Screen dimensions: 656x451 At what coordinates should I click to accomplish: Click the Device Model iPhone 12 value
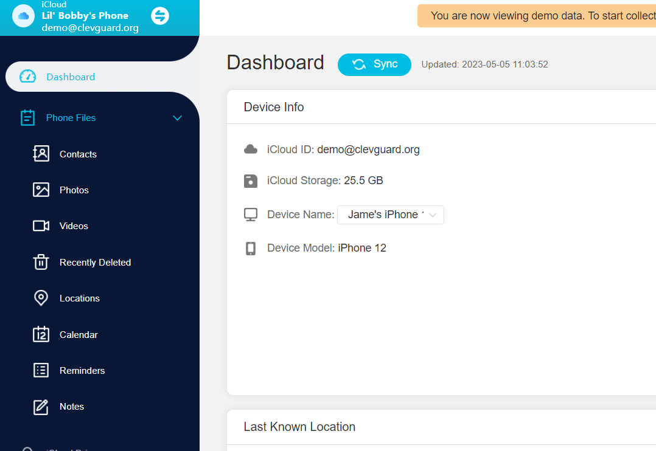[x=362, y=248]
